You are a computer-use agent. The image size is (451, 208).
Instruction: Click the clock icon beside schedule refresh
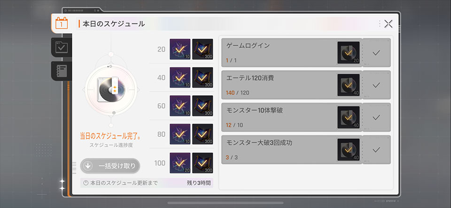(x=86, y=183)
